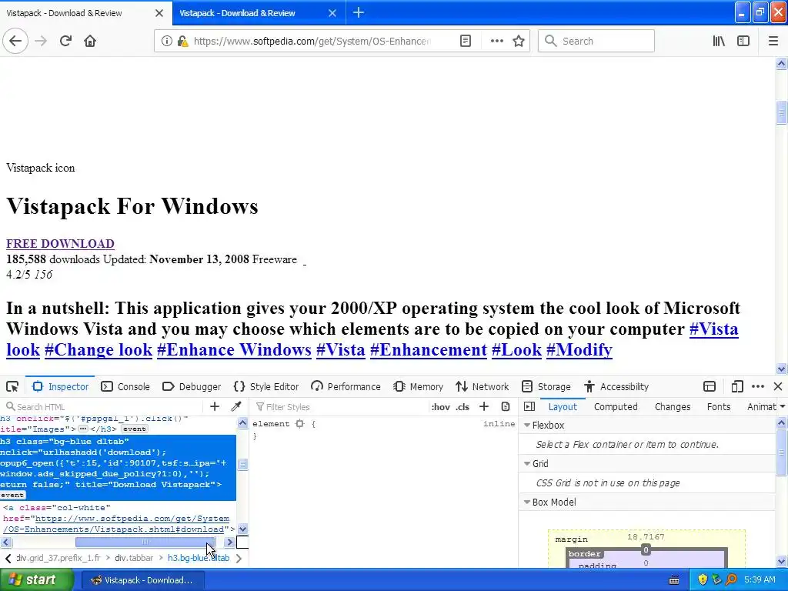
Task: Open devtools customize three-dot menu
Action: coord(758,386)
